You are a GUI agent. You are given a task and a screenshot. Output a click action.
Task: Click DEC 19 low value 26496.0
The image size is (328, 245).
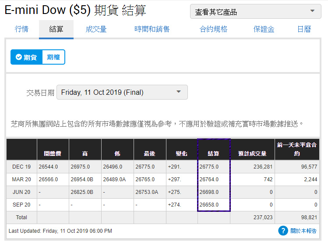[113, 167]
